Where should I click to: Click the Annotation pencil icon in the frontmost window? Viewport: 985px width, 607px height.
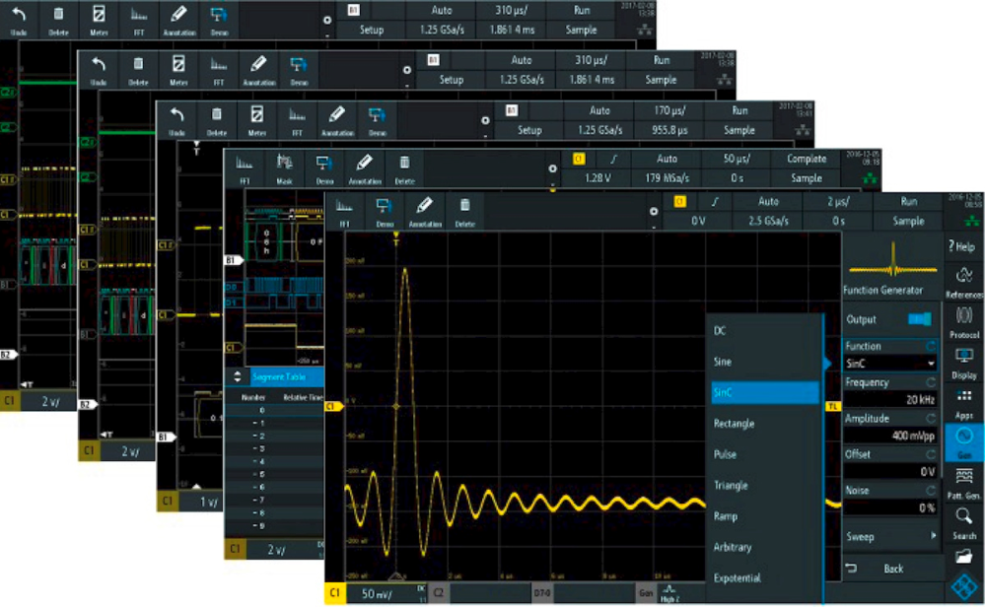click(424, 212)
